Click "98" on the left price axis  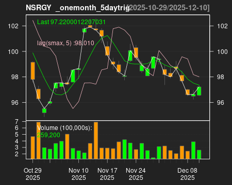click(15, 77)
